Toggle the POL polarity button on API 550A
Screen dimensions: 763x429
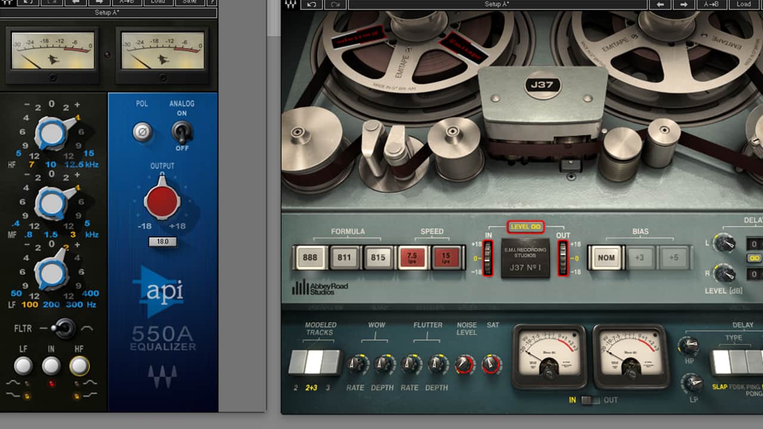pos(142,132)
